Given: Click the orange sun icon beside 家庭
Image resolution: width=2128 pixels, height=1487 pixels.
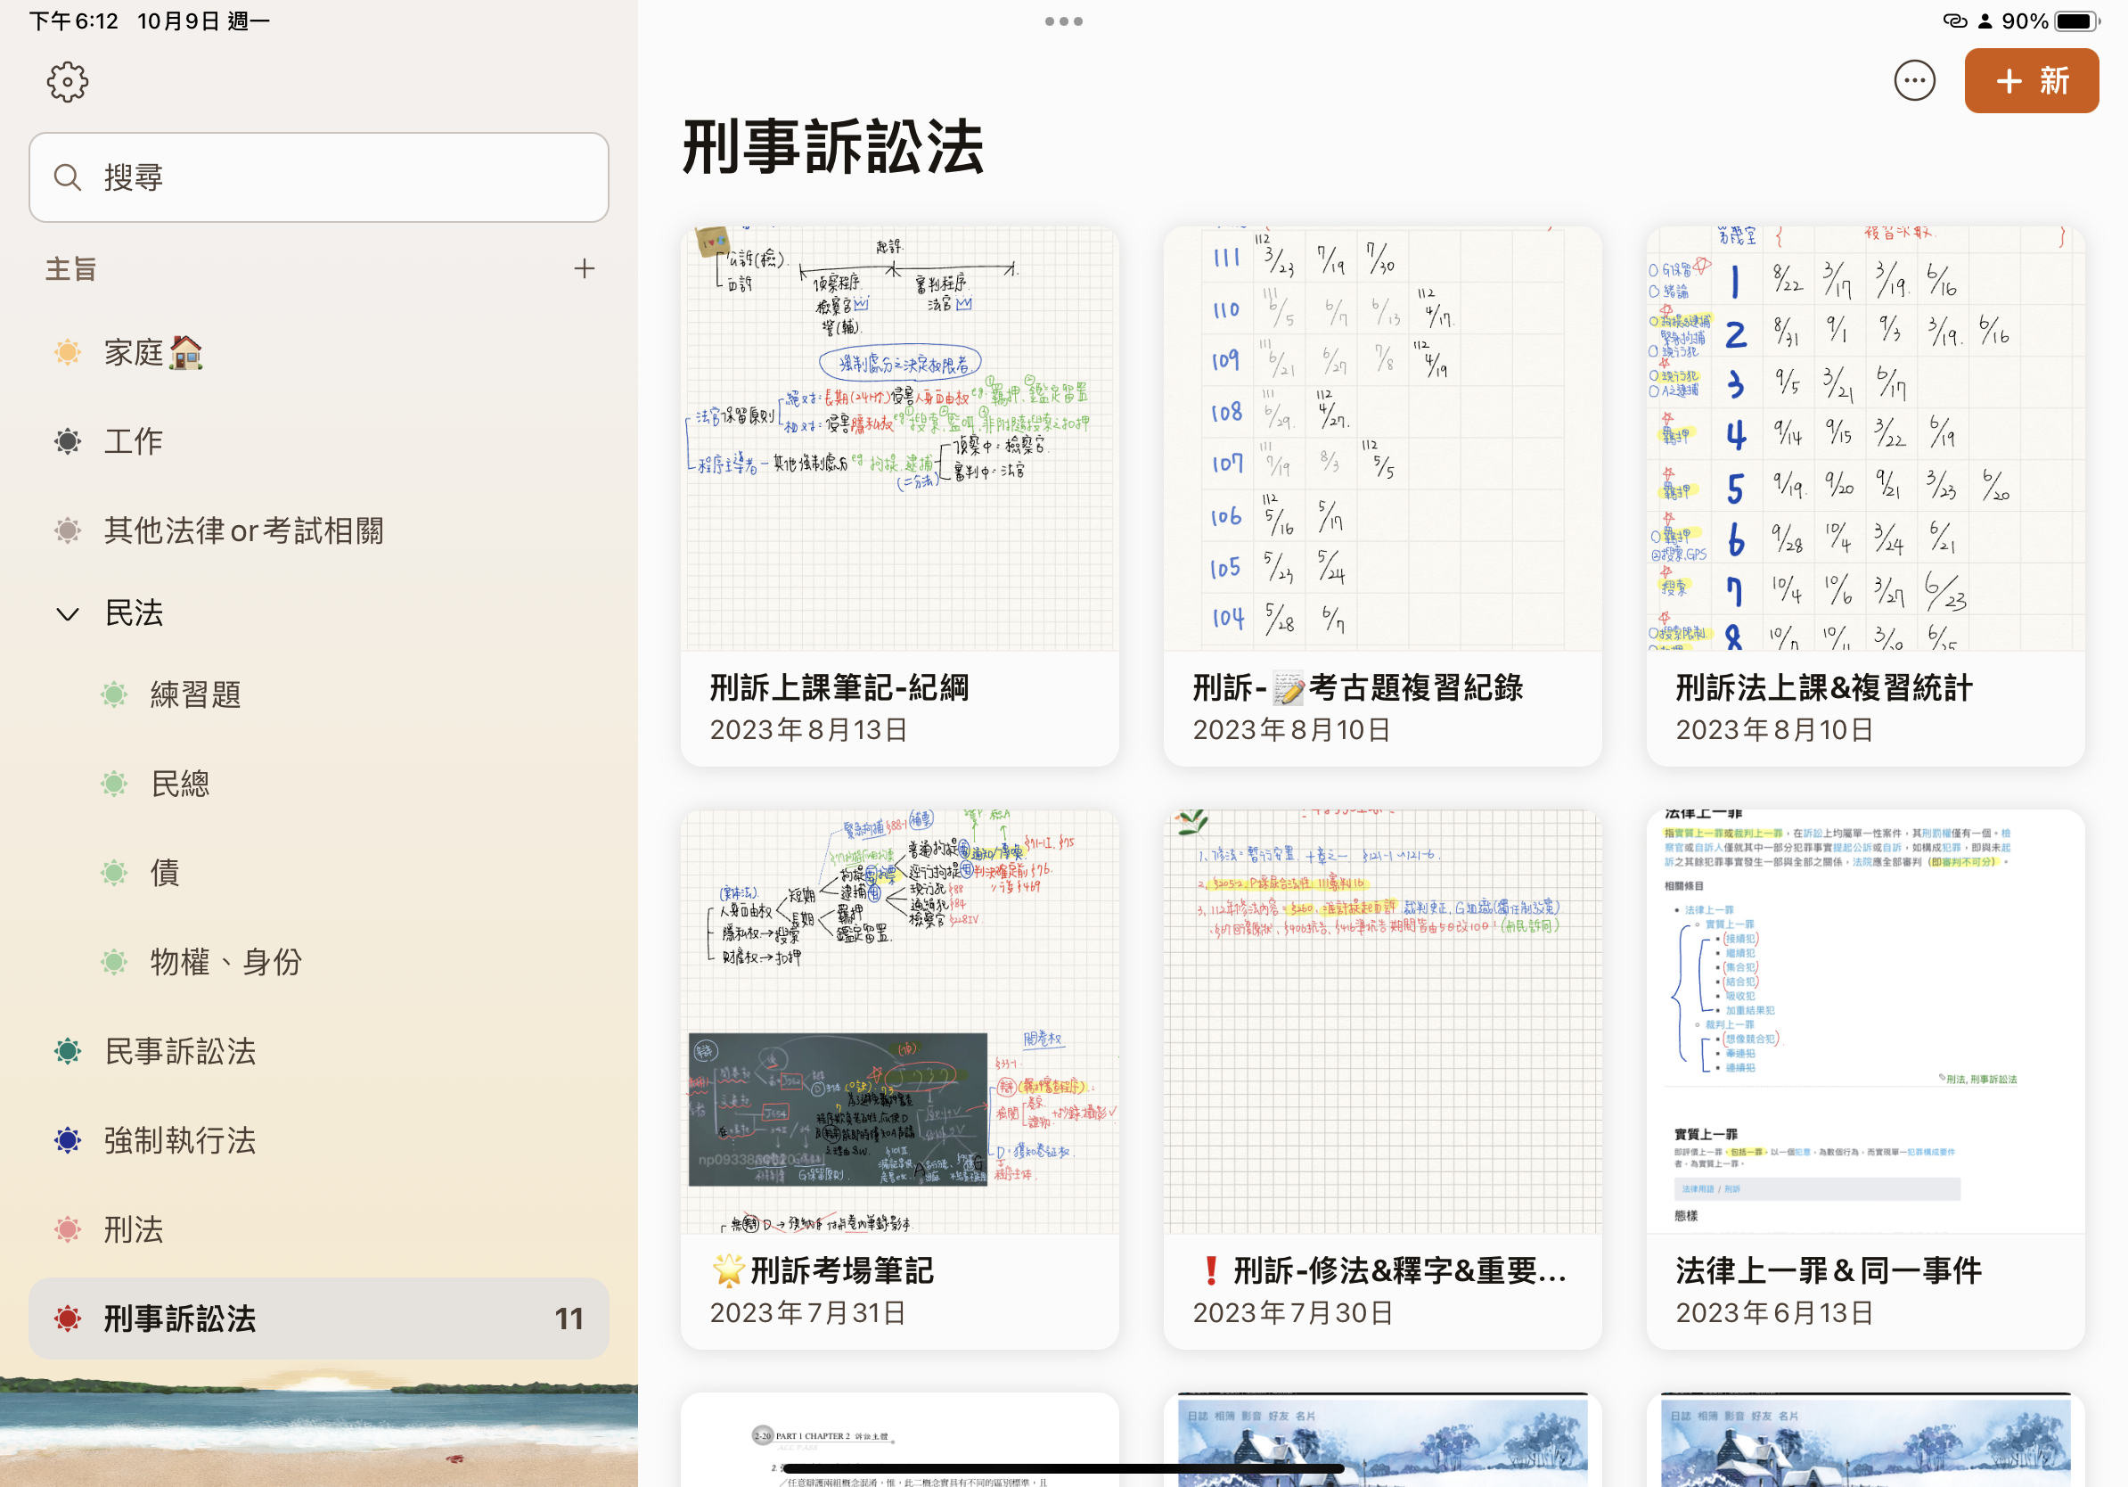Looking at the screenshot, I should point(68,352).
